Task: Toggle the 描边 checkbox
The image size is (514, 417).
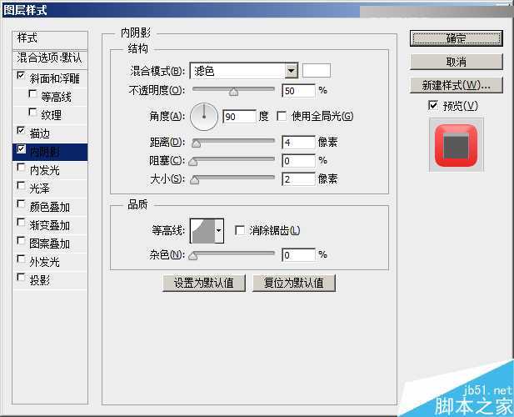Action: (x=21, y=131)
